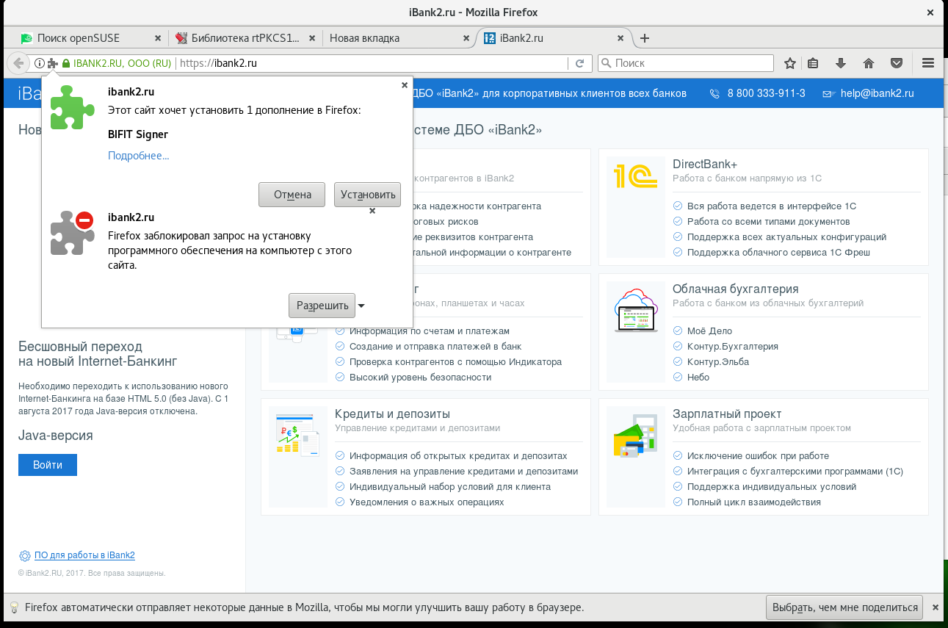
Task: Switch to Новая вкладка tab
Action: (x=365, y=38)
